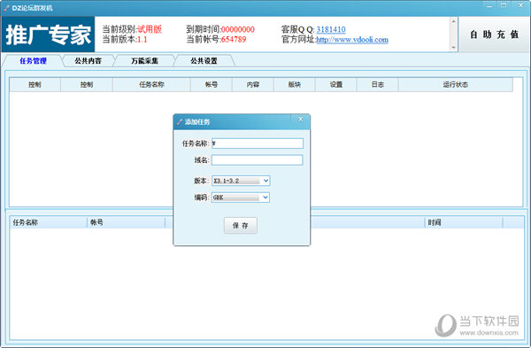Click the 帐号 column header in task table
The width and height of the screenshot is (531, 348).
pos(212,85)
